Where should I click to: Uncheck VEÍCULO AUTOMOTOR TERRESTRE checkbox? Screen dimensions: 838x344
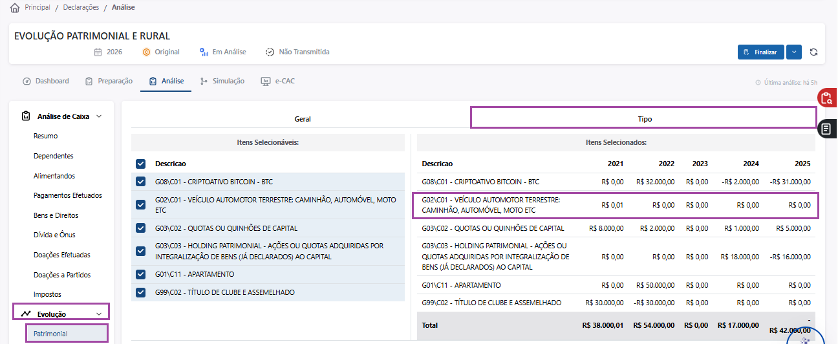point(141,205)
